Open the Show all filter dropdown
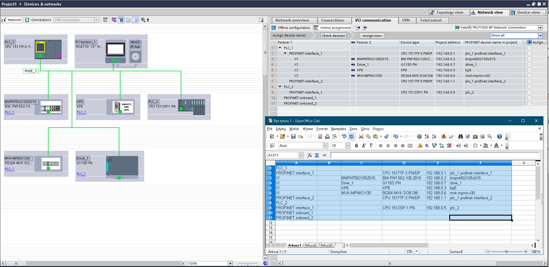Screen dimensions: 549x267 [x=540, y=35]
